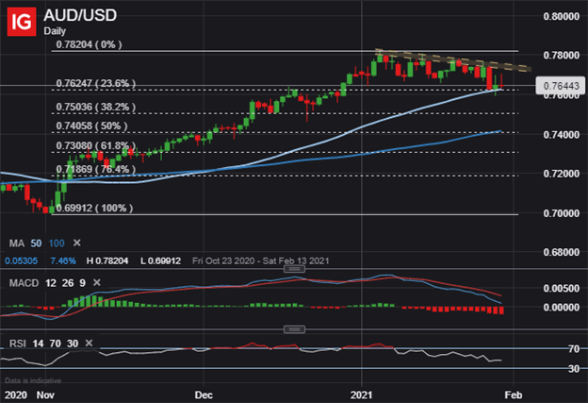Click the MACD 12 fast period value
Viewport: 588px width, 403px height.
click(x=51, y=283)
